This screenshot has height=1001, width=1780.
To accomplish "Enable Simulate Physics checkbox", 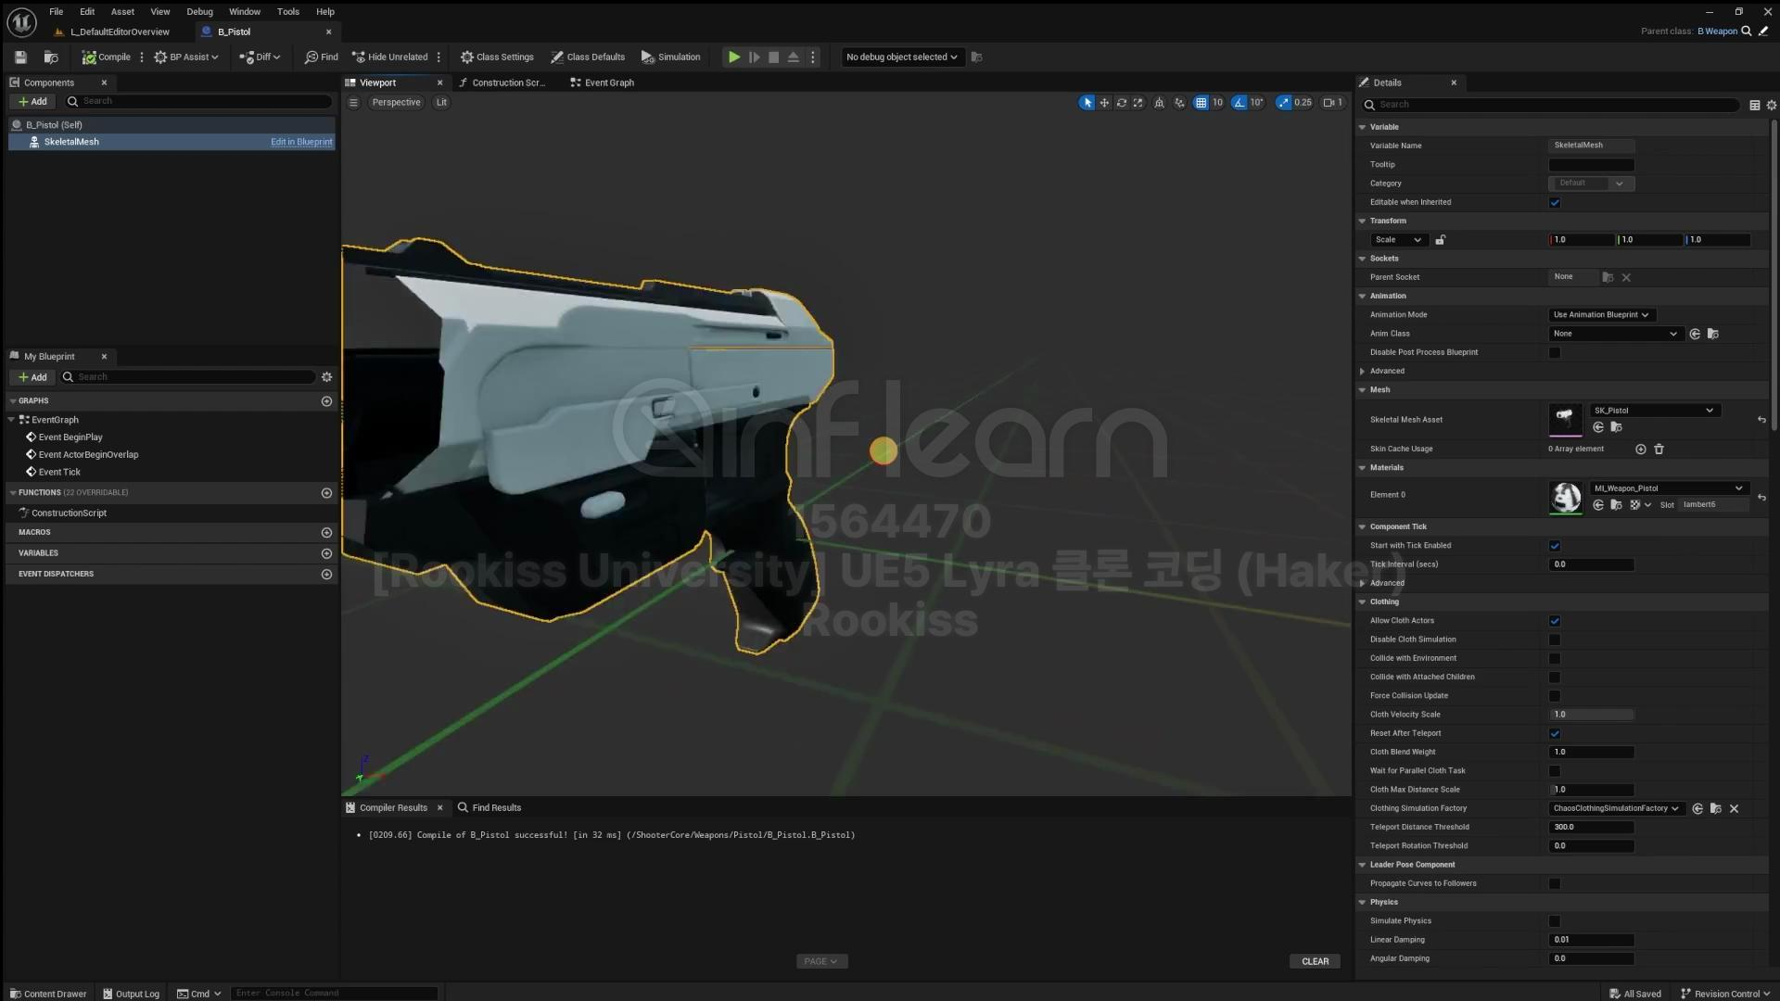I will point(1555,921).
